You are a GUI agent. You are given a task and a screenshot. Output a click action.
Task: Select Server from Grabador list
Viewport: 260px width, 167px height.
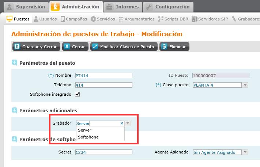[x=100, y=130]
